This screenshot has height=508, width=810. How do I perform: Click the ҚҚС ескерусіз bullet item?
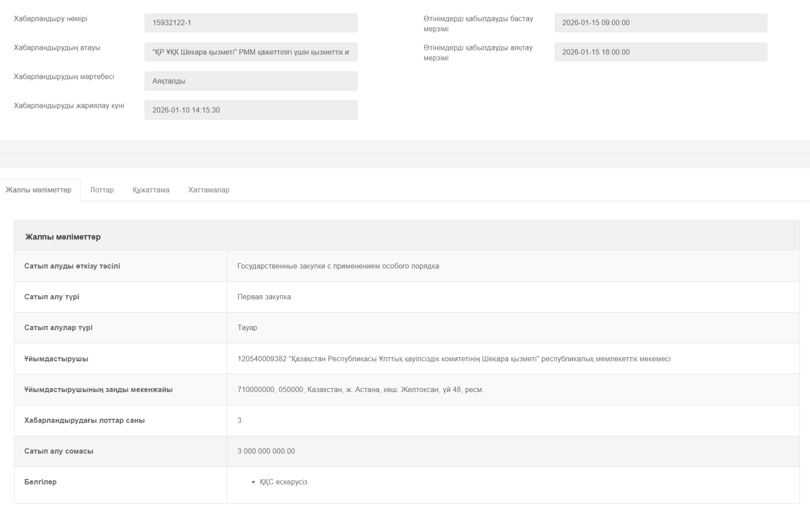(283, 482)
